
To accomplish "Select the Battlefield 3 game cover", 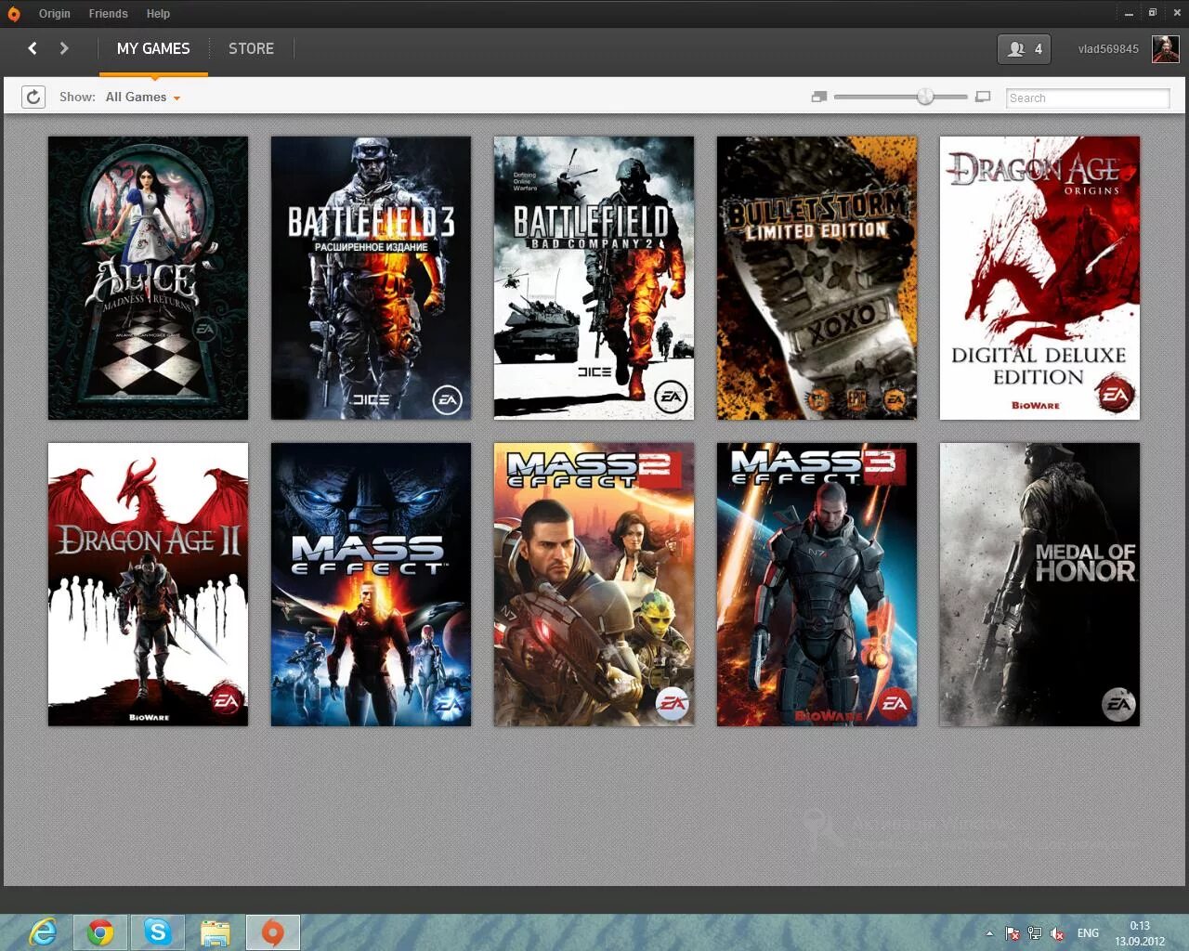I will (371, 278).
